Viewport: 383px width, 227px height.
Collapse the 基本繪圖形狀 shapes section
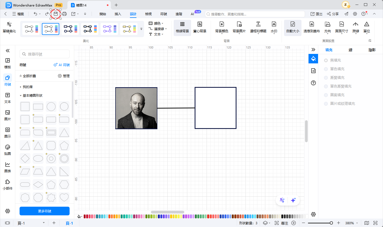pos(21,96)
